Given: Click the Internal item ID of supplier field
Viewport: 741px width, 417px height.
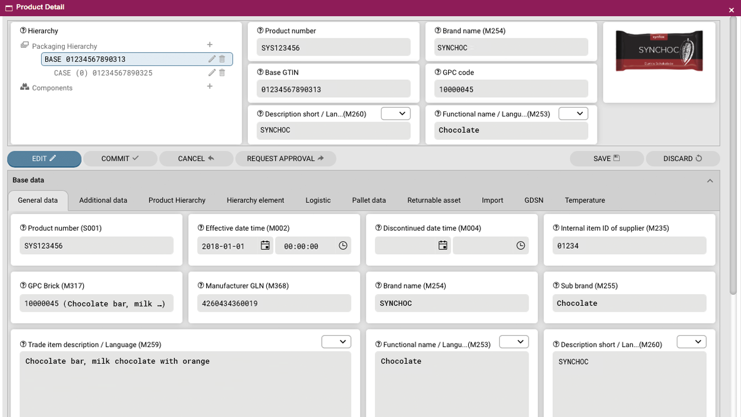Looking at the screenshot, I should click(630, 246).
